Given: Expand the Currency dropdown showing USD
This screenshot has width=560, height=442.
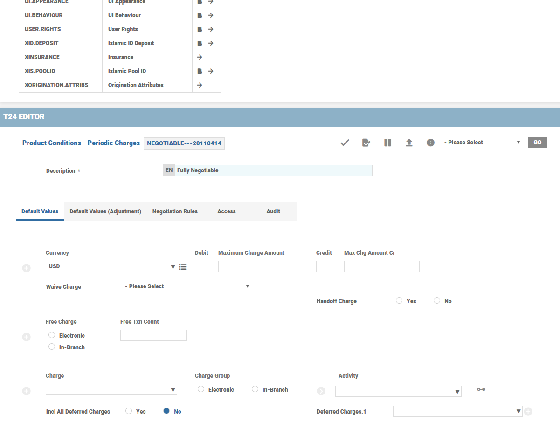Looking at the screenshot, I should [x=111, y=267].
